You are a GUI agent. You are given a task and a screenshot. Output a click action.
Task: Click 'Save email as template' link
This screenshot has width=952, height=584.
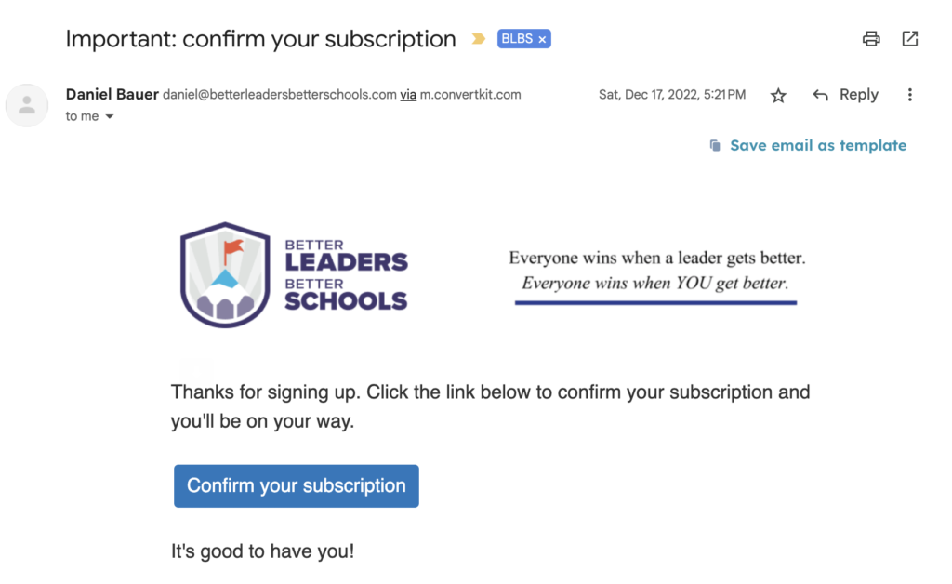click(x=818, y=146)
